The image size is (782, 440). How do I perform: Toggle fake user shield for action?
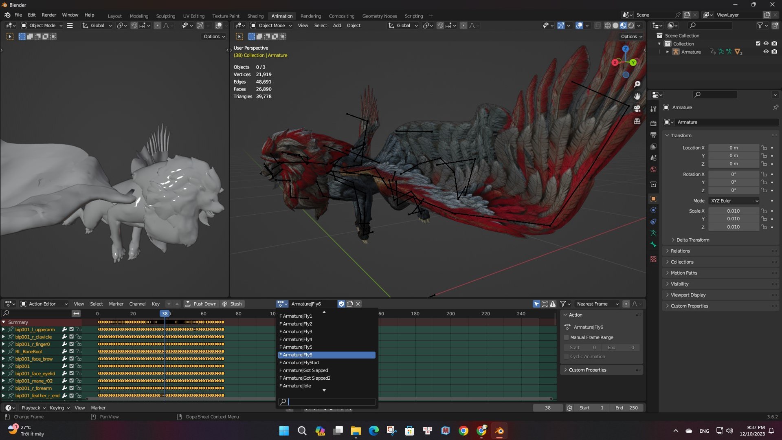click(341, 304)
